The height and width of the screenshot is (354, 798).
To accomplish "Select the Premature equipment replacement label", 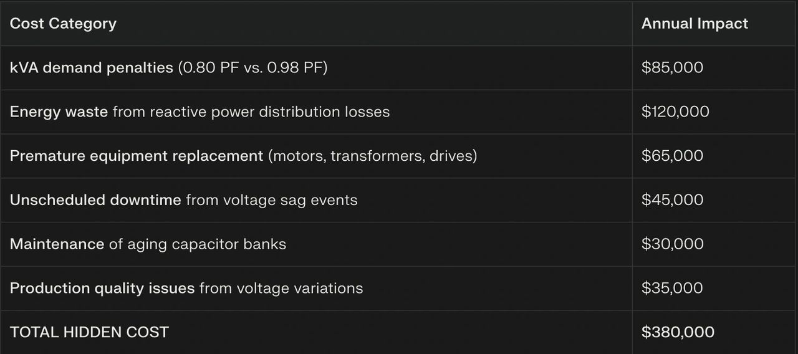I will [137, 156].
